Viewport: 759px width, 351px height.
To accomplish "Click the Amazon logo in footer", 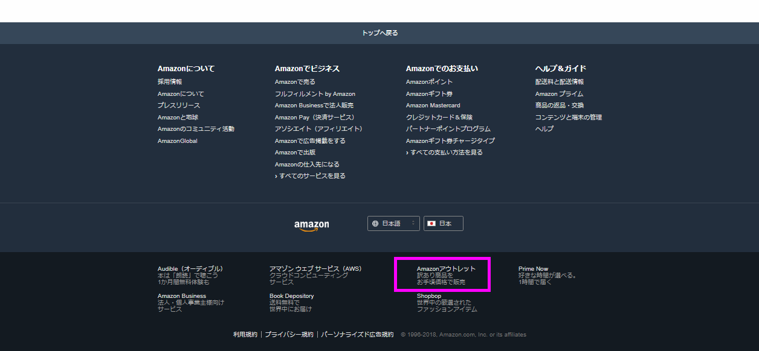I will [312, 225].
